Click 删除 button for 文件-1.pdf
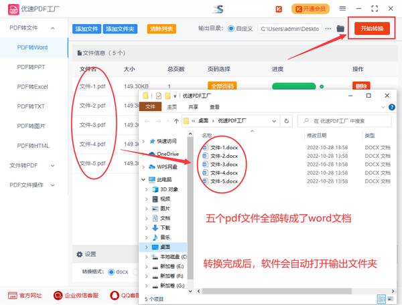The width and height of the screenshot is (402, 305). (x=361, y=86)
